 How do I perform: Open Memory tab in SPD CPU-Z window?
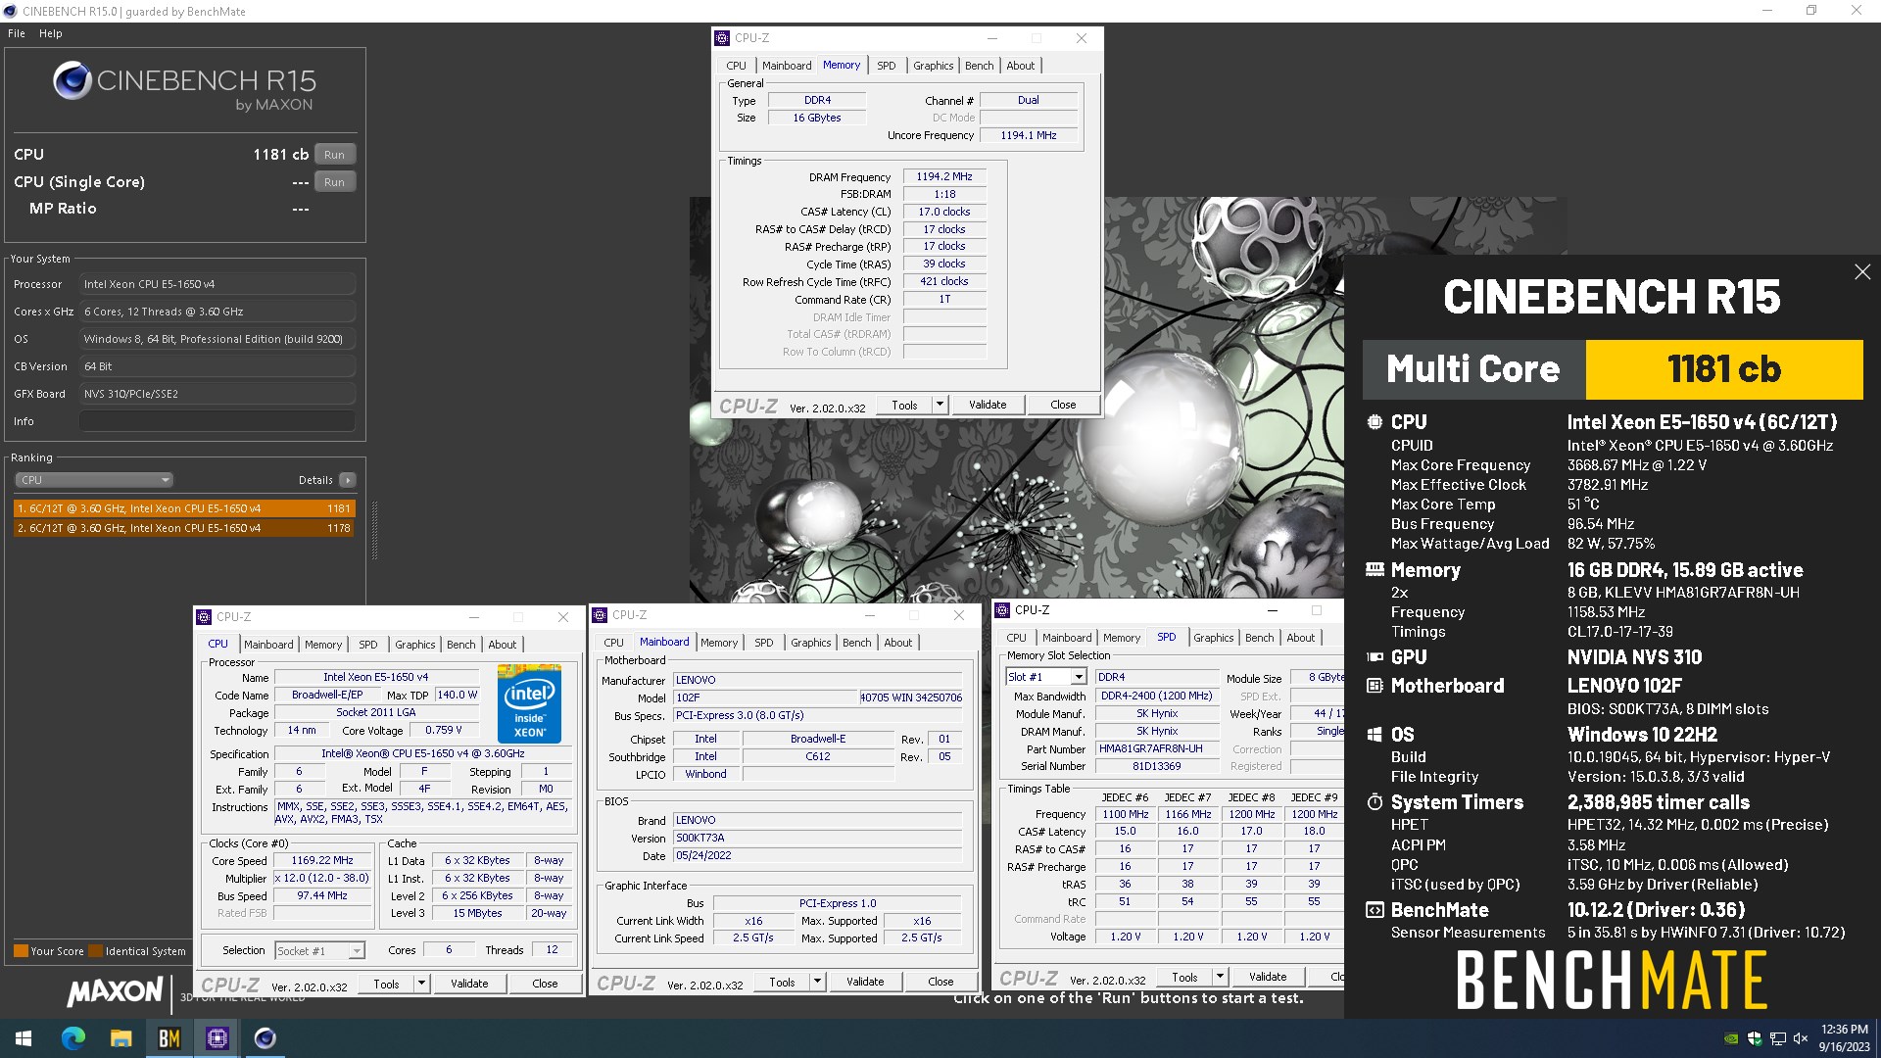[1122, 638]
